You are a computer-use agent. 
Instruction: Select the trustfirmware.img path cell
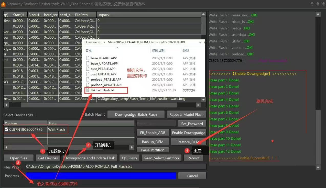pos(149,98)
